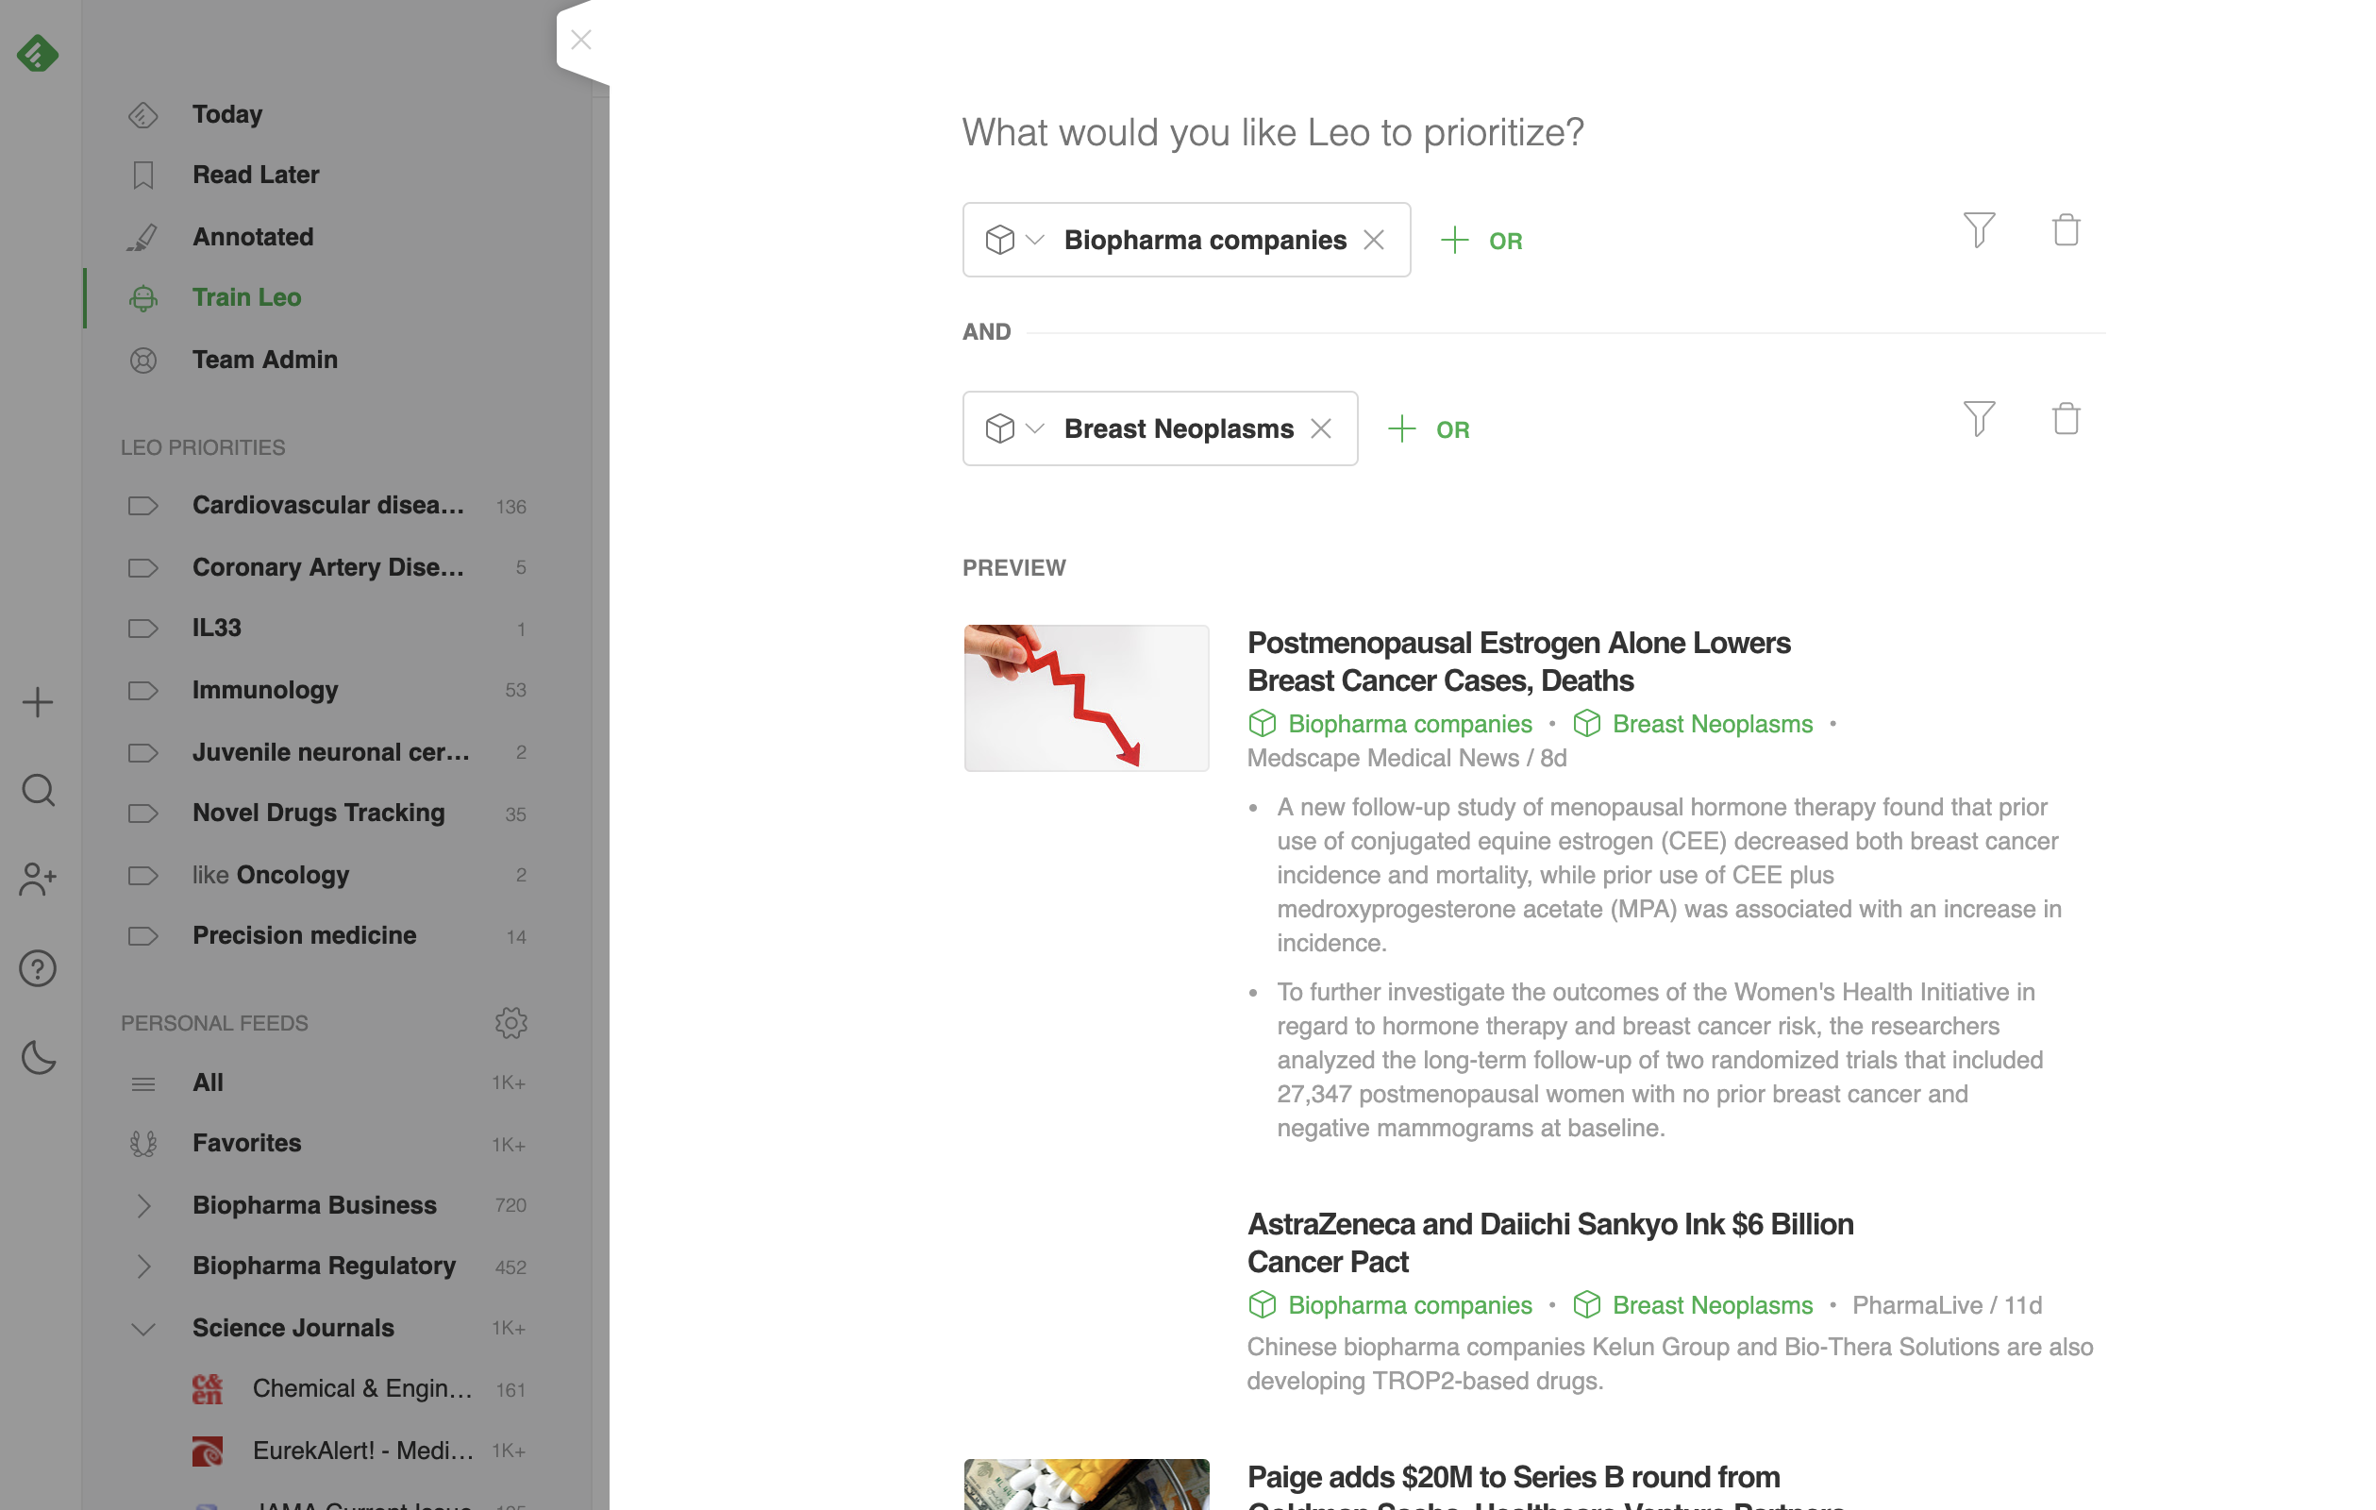The width and height of the screenshot is (2376, 1510).
Task: Open Biopharma companies type dropdown chevron
Action: (1034, 240)
